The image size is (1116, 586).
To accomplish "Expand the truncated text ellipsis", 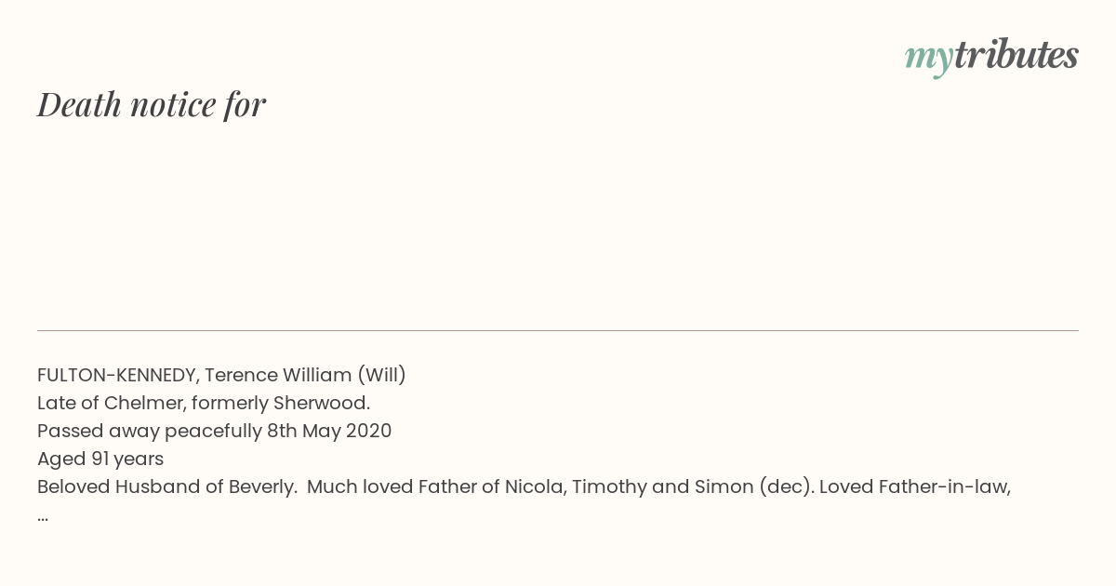I will click(x=43, y=516).
